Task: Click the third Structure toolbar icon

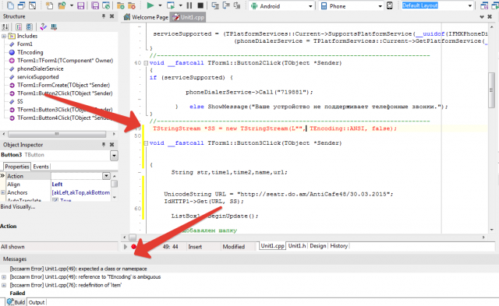Action: tap(30, 27)
